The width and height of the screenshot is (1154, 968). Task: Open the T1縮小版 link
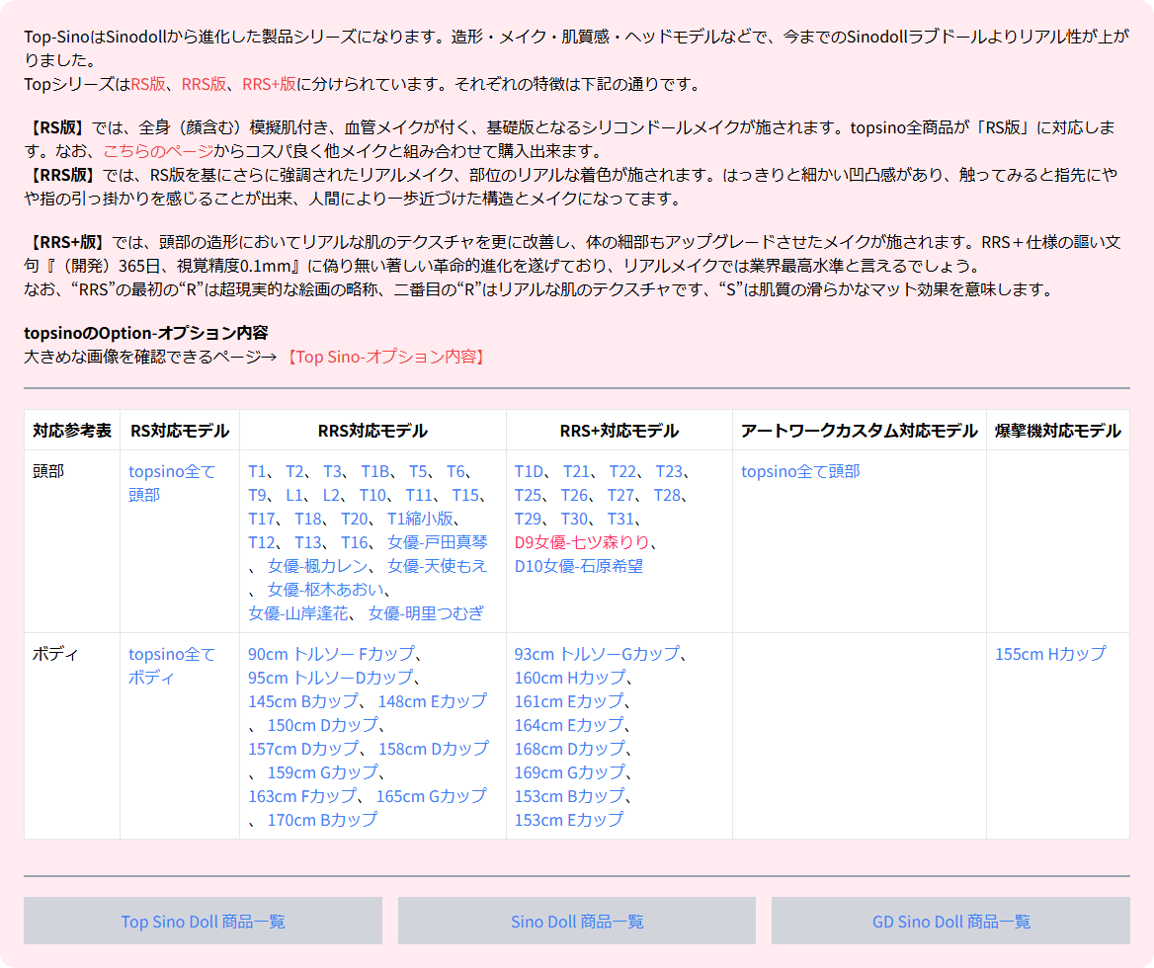[420, 519]
